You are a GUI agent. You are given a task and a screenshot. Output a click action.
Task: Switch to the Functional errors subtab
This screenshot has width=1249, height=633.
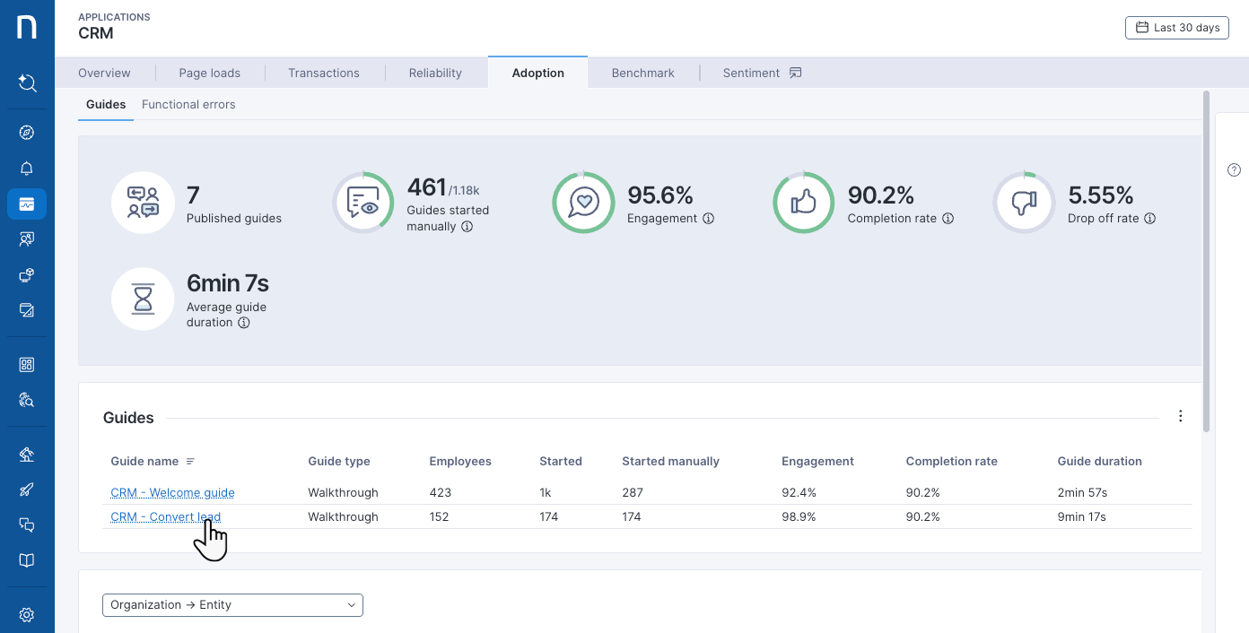coord(188,105)
